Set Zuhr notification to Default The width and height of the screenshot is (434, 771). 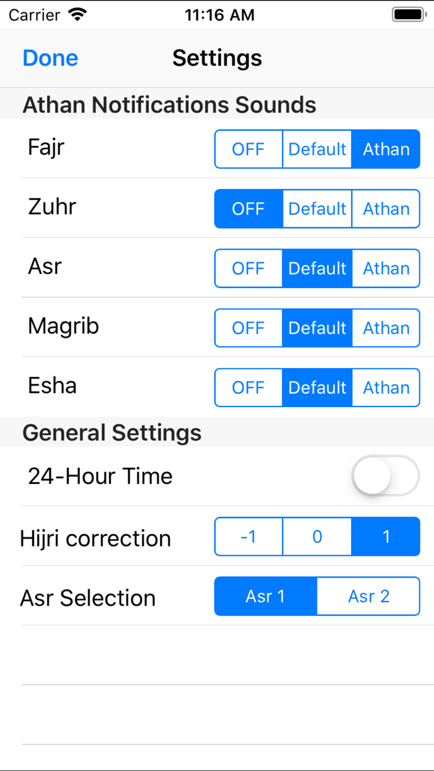coord(317,209)
